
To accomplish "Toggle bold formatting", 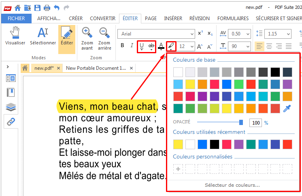I will (122, 46).
